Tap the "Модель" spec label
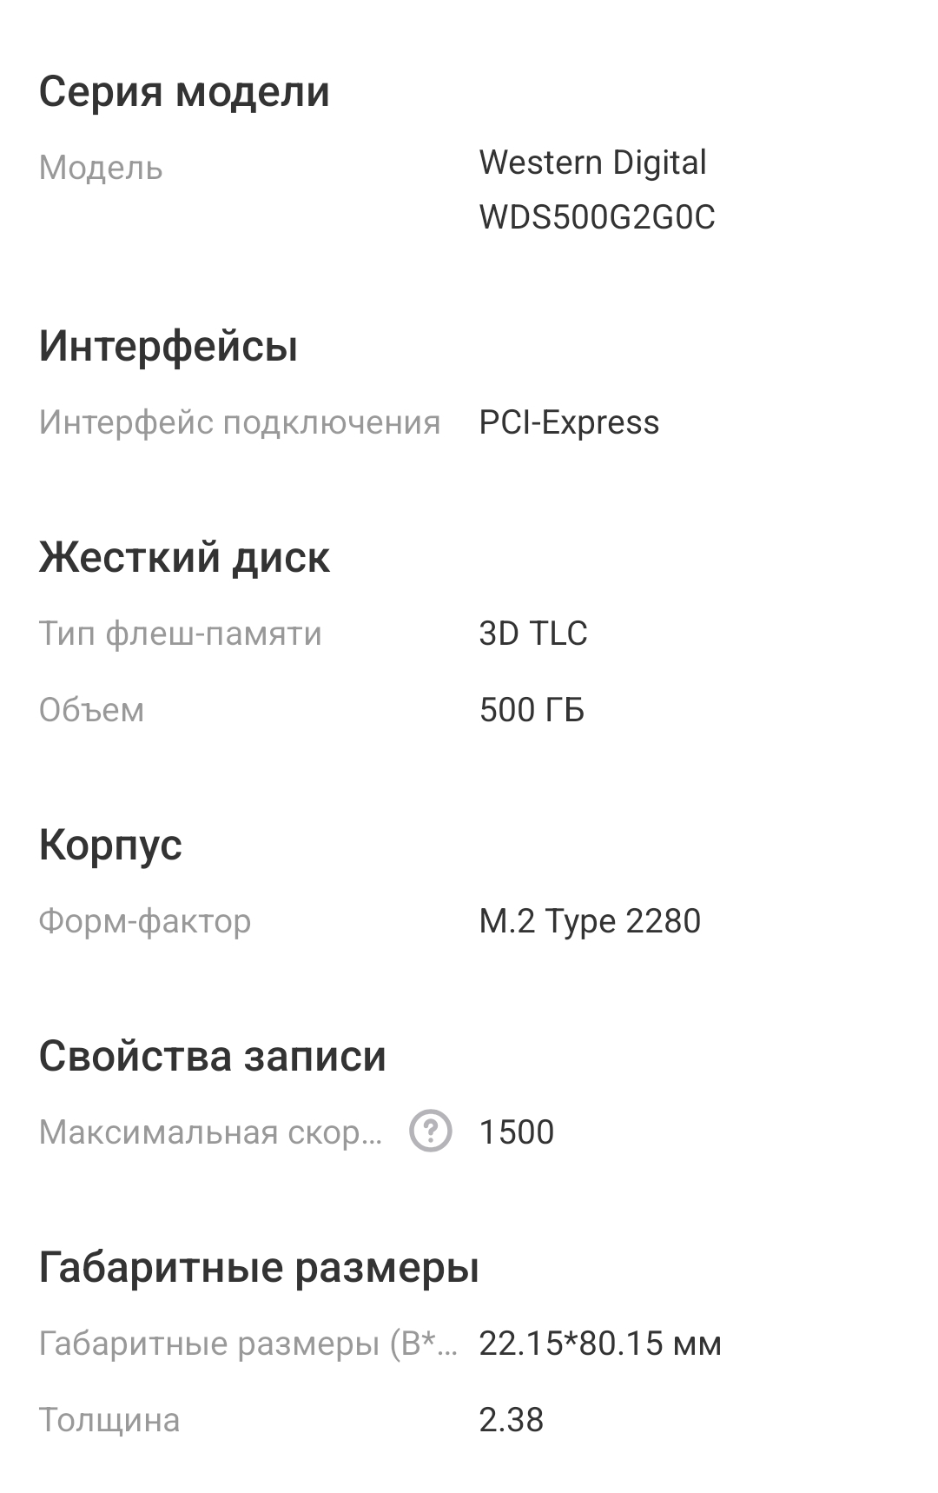Viewport: 938px width, 1493px height. [x=101, y=168]
